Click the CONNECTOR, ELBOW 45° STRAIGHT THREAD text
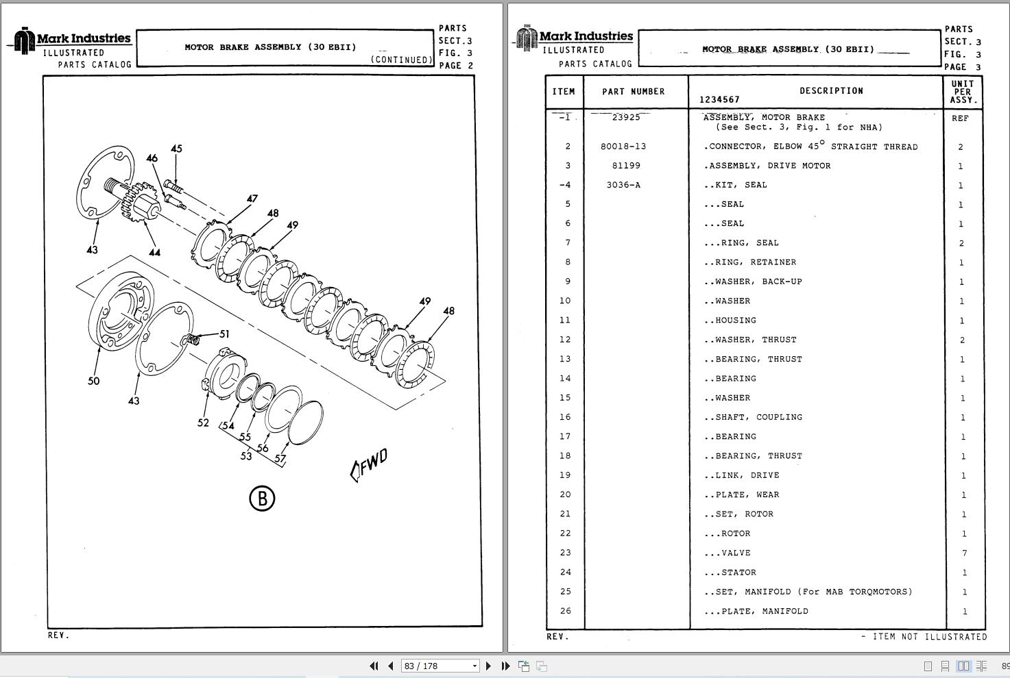Viewport: 1010px width, 678px height. pos(810,146)
